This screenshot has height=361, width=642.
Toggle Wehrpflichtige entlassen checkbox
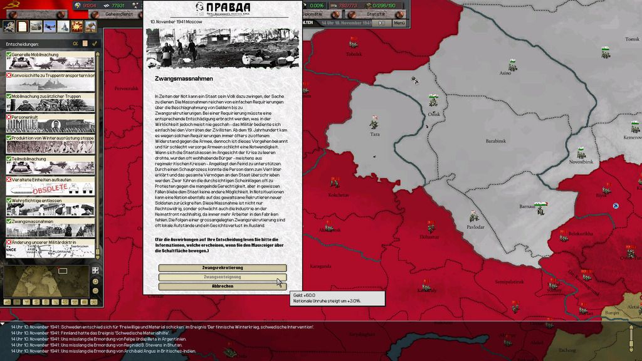pyautogui.click(x=9, y=201)
